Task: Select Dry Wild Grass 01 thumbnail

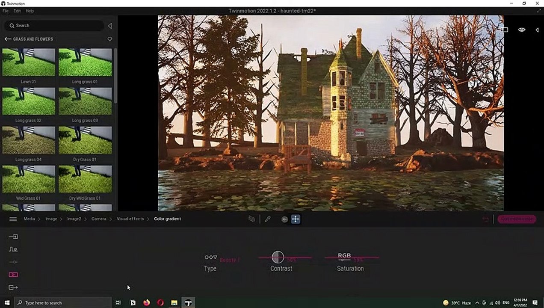Action: click(85, 179)
